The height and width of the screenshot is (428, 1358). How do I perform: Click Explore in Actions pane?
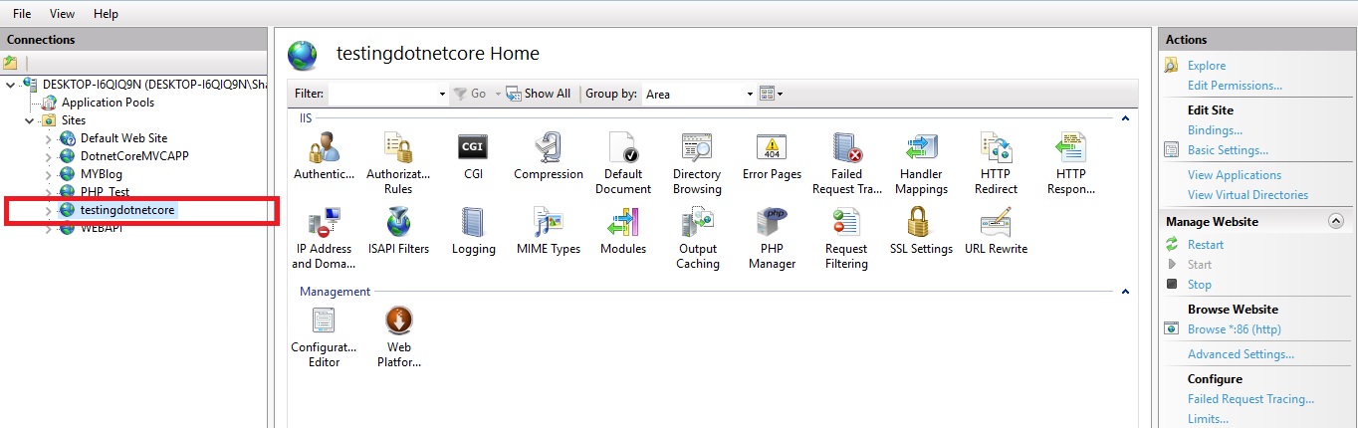point(1207,66)
